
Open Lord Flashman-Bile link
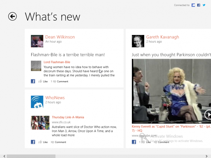(x=57, y=62)
